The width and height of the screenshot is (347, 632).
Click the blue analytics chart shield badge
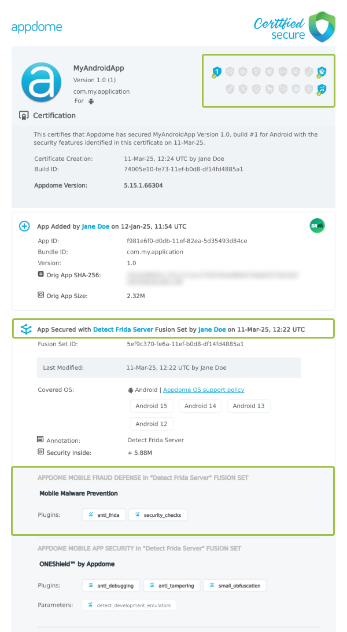[322, 89]
